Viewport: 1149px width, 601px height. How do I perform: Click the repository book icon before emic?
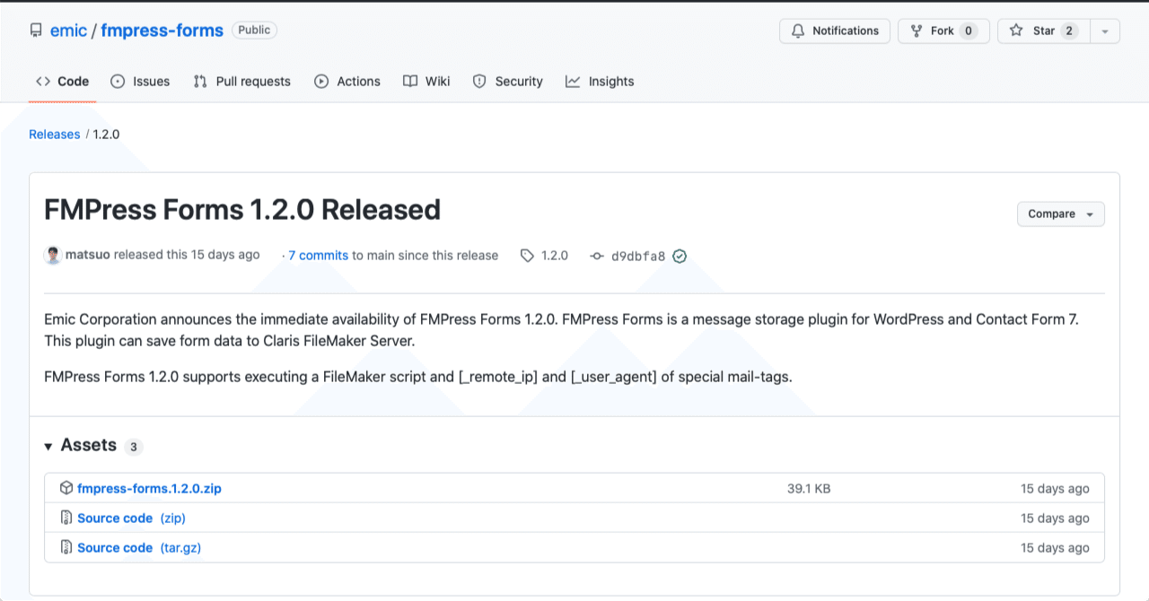pos(35,30)
